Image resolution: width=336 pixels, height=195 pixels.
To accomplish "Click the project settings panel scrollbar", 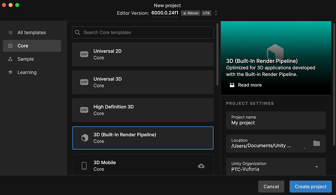I will [334, 85].
